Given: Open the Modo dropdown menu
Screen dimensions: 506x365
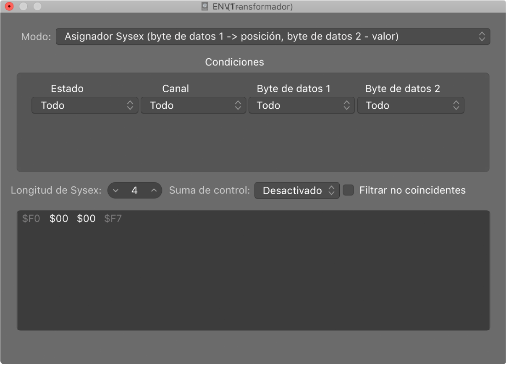Looking at the screenshot, I should pos(273,36).
